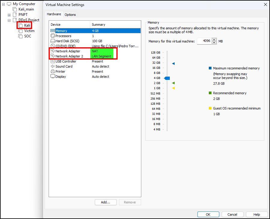Collapse the My Computer tree node
This screenshot has height=219, width=270.
(4, 4)
